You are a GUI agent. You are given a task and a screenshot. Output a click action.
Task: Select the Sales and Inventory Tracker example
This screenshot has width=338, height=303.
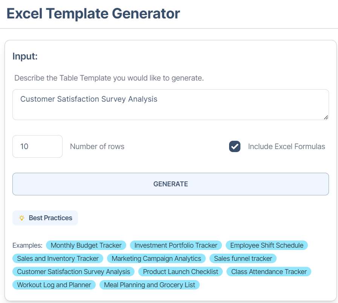pos(58,259)
